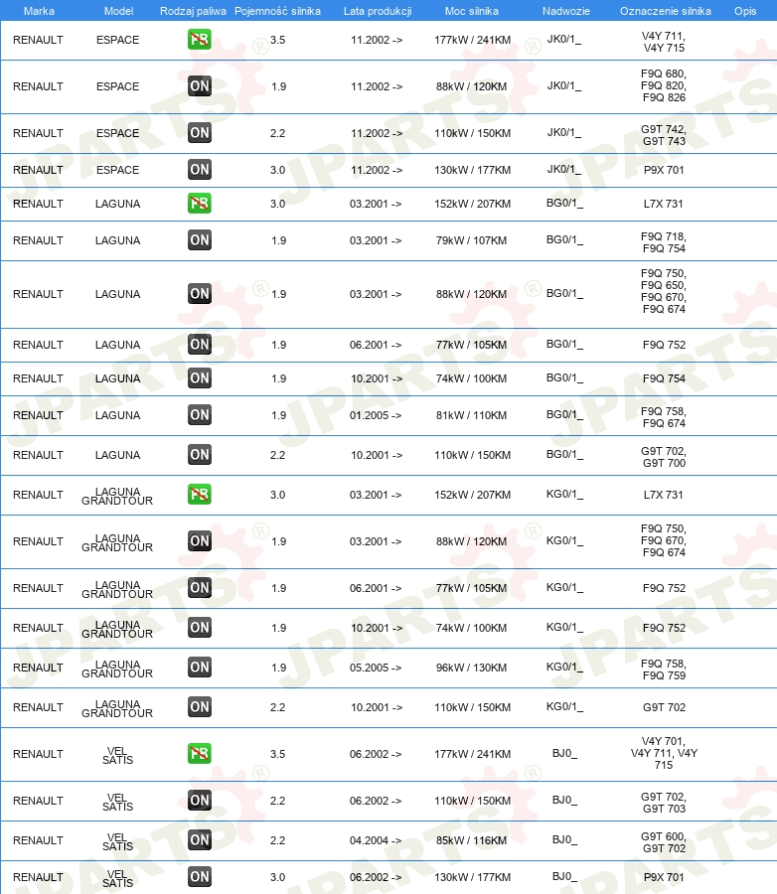
Task: Click ON icon for Vel Satis 85kW / 116KM
Action: (x=199, y=839)
